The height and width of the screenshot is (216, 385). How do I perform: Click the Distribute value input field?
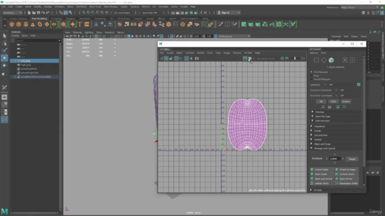tap(334, 158)
